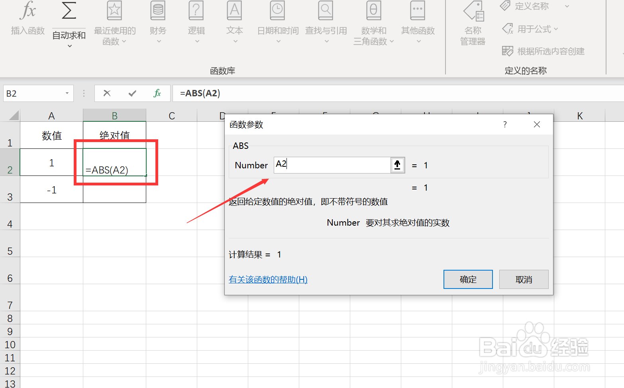Expand Financial (财务) dropdown chevron
Image resolution: width=624 pixels, height=388 pixels.
click(159, 41)
